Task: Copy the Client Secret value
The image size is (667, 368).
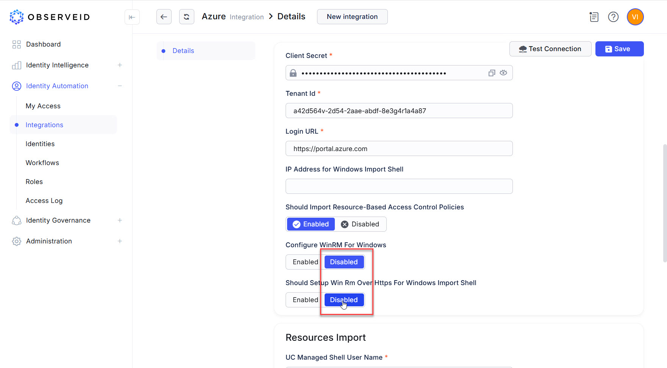Action: (492, 73)
